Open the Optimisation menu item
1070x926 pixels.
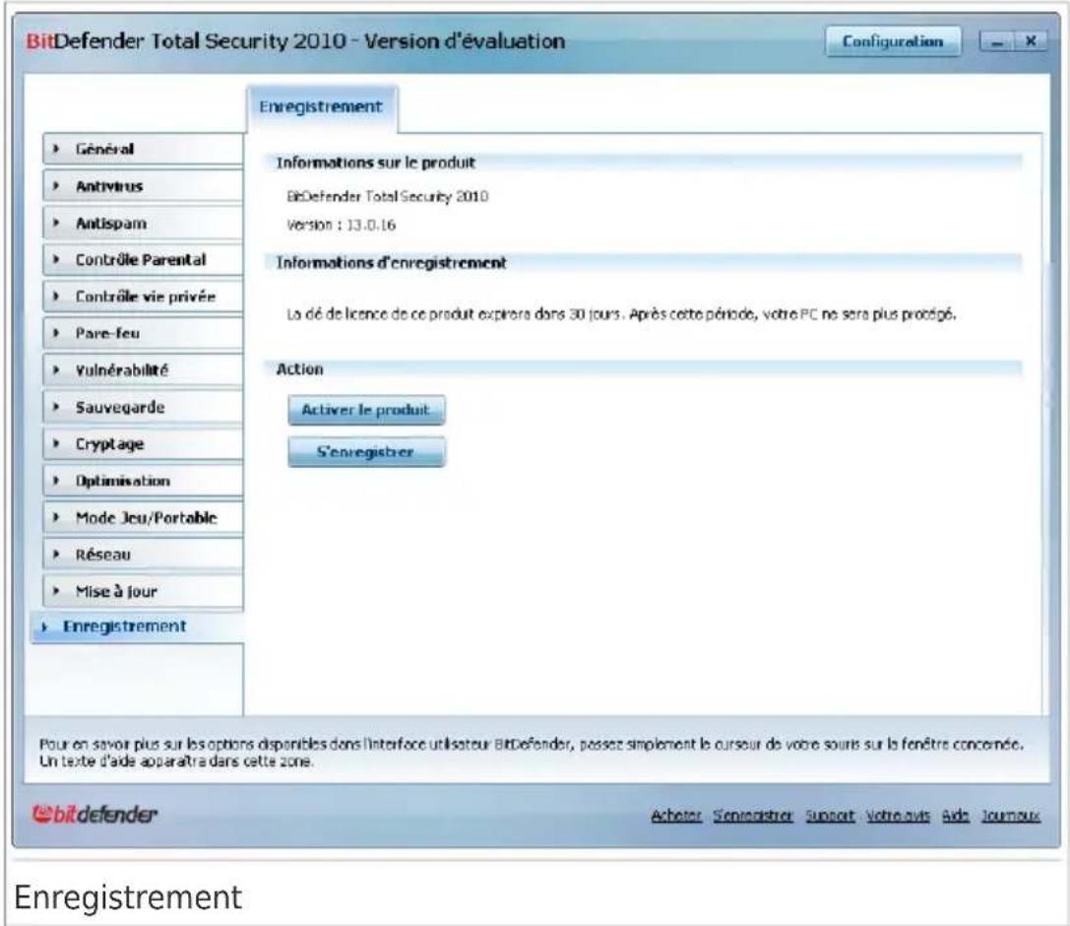[143, 481]
